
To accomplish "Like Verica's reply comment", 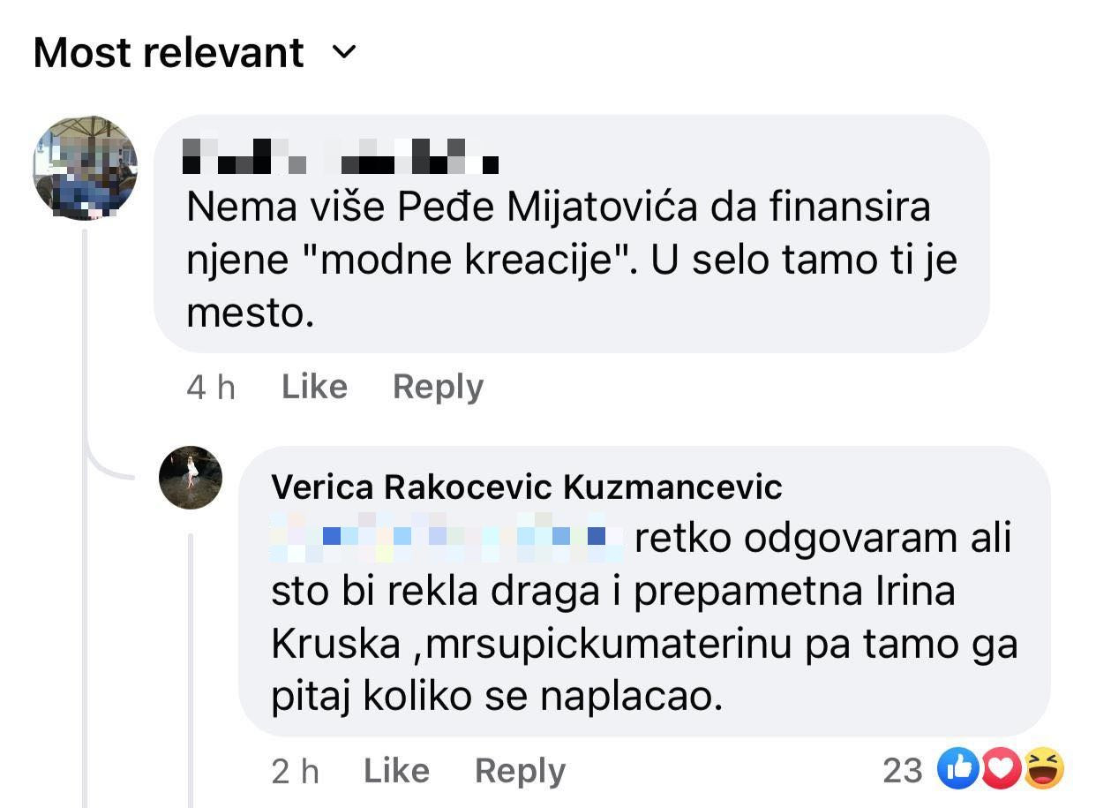I will coord(396,771).
